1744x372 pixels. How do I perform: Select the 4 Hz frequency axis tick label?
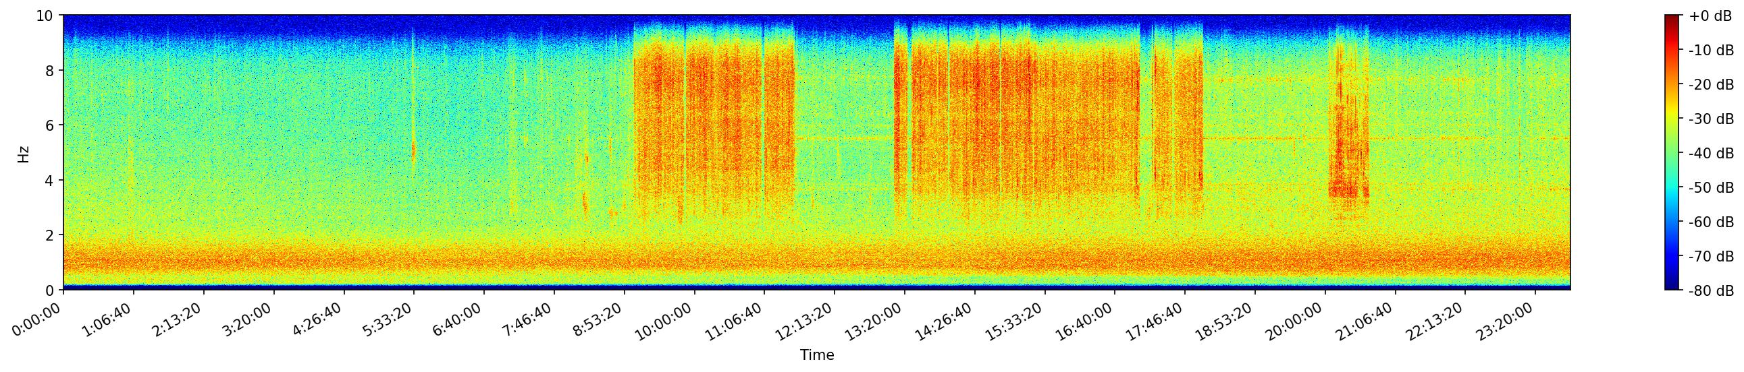click(51, 180)
